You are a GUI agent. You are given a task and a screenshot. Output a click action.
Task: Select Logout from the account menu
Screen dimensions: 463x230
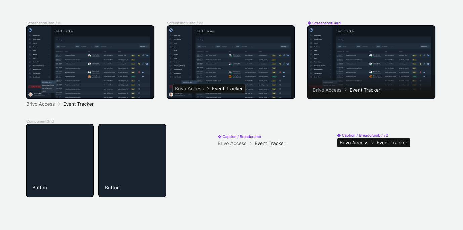coord(44,91)
